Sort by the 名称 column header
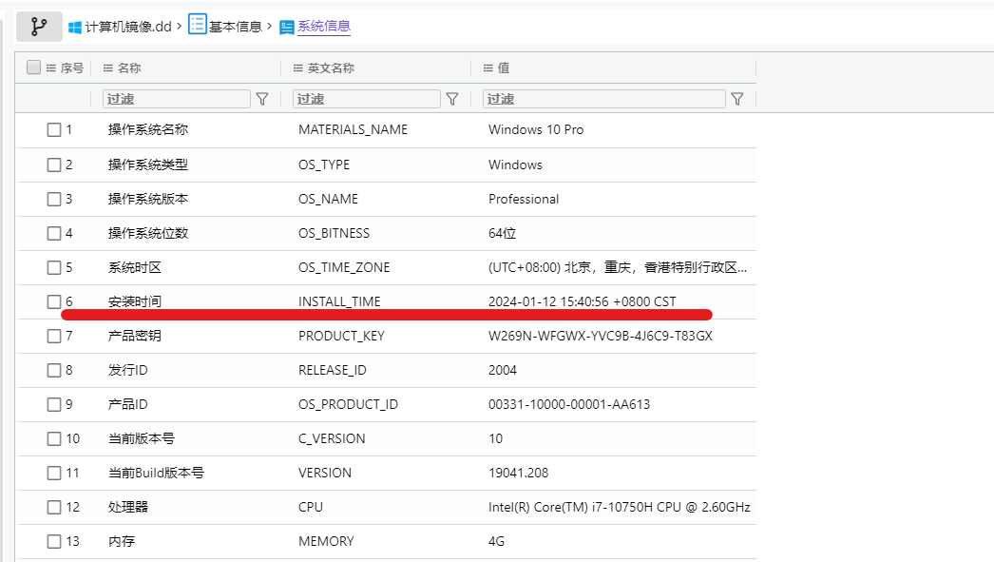Screen dimensions: 994x562 pos(128,68)
